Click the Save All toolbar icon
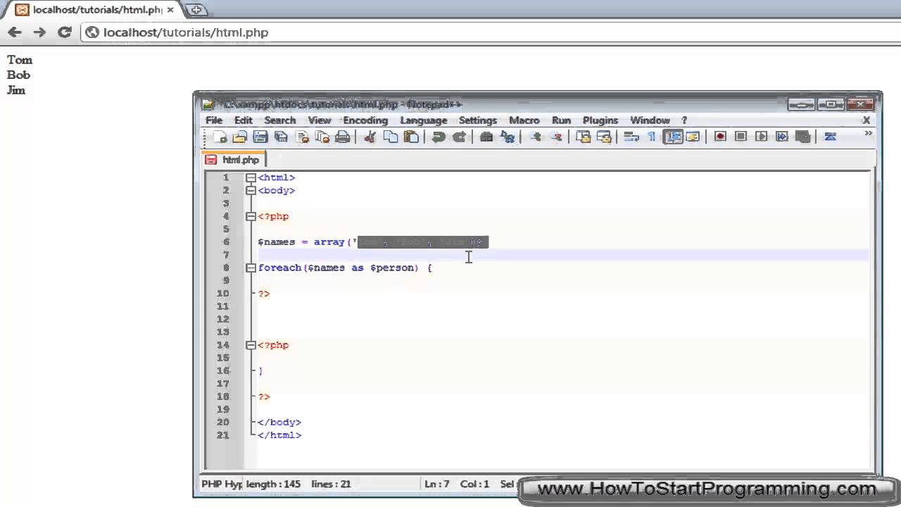 (281, 137)
